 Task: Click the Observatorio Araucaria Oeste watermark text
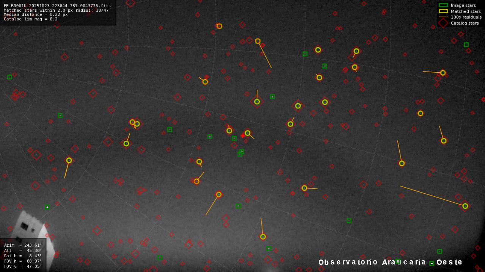point(391,262)
